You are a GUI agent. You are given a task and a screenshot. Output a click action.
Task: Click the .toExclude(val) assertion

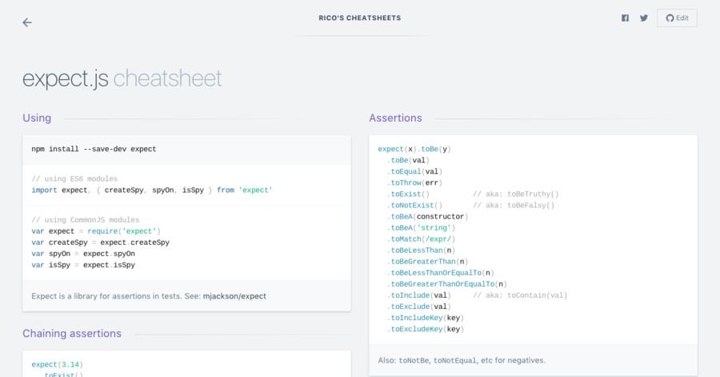(421, 307)
